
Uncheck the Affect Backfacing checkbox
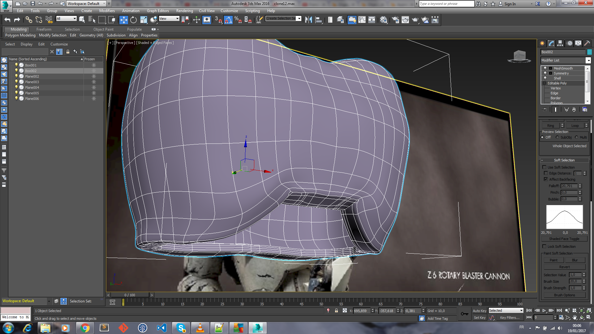pyautogui.click(x=546, y=179)
